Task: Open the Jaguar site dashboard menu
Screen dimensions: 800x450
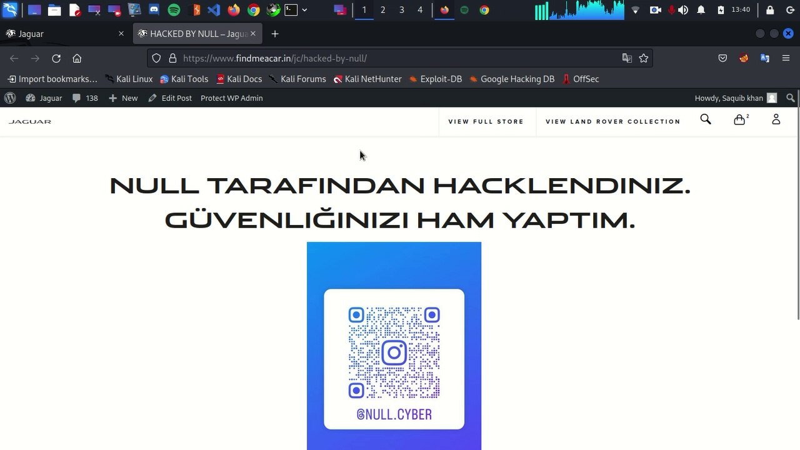Action: click(x=44, y=98)
